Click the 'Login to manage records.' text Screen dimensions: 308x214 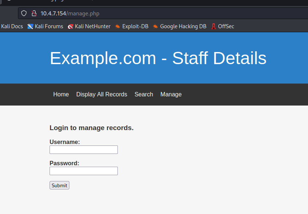coord(91,128)
